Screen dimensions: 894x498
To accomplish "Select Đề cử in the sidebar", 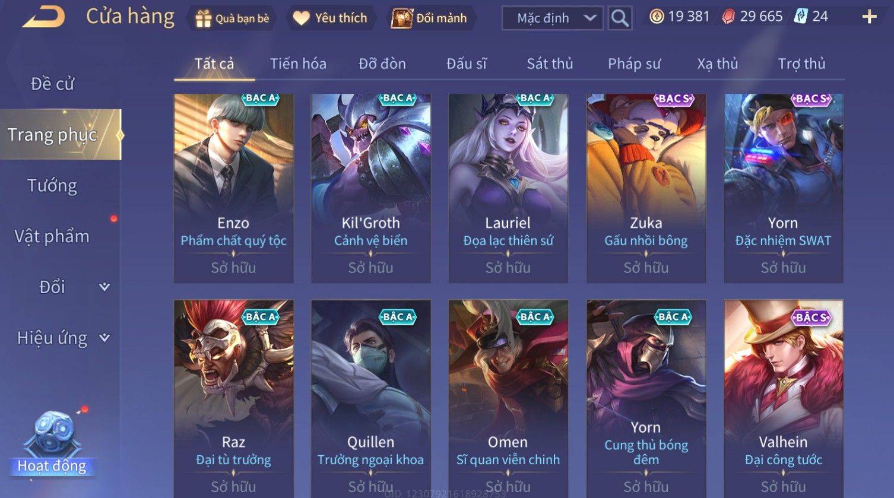I will [x=52, y=84].
